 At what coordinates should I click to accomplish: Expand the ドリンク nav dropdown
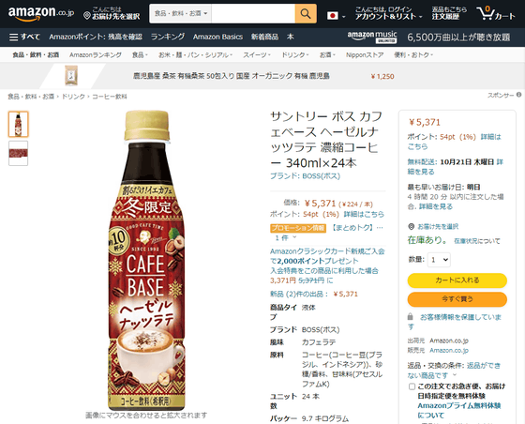click(x=295, y=55)
